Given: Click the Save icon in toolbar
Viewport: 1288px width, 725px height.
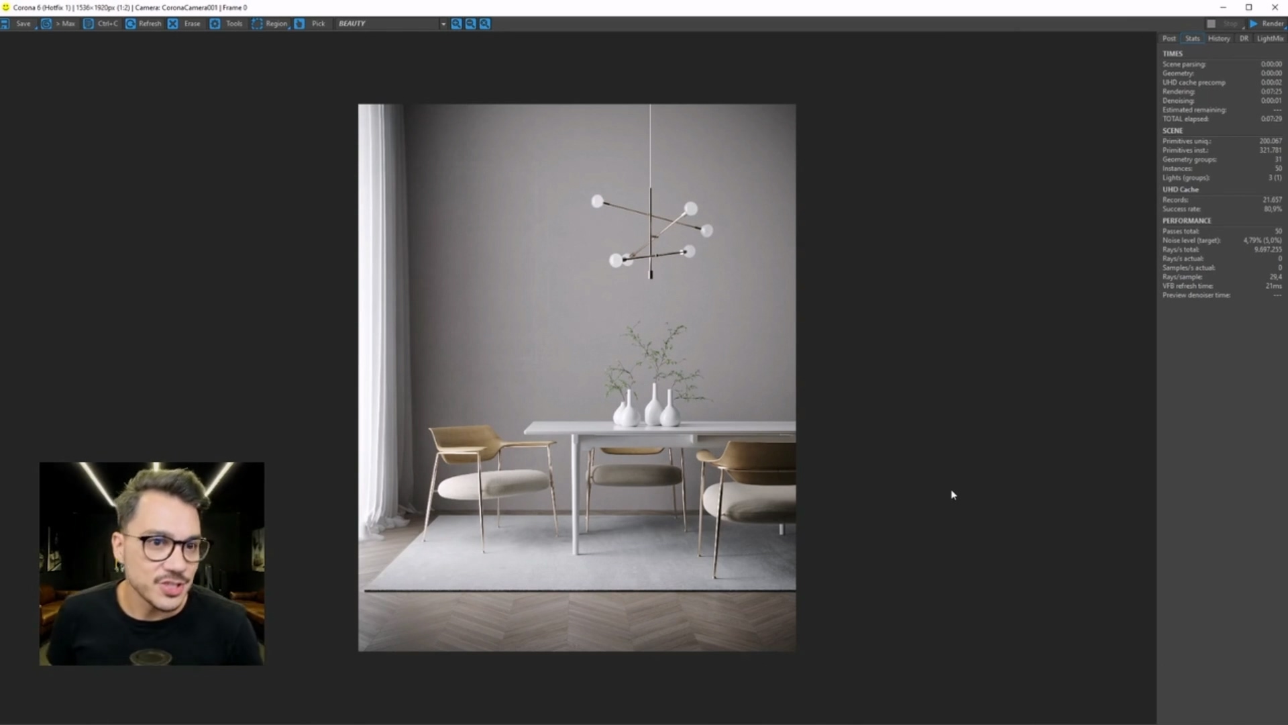Looking at the screenshot, I should (5, 23).
